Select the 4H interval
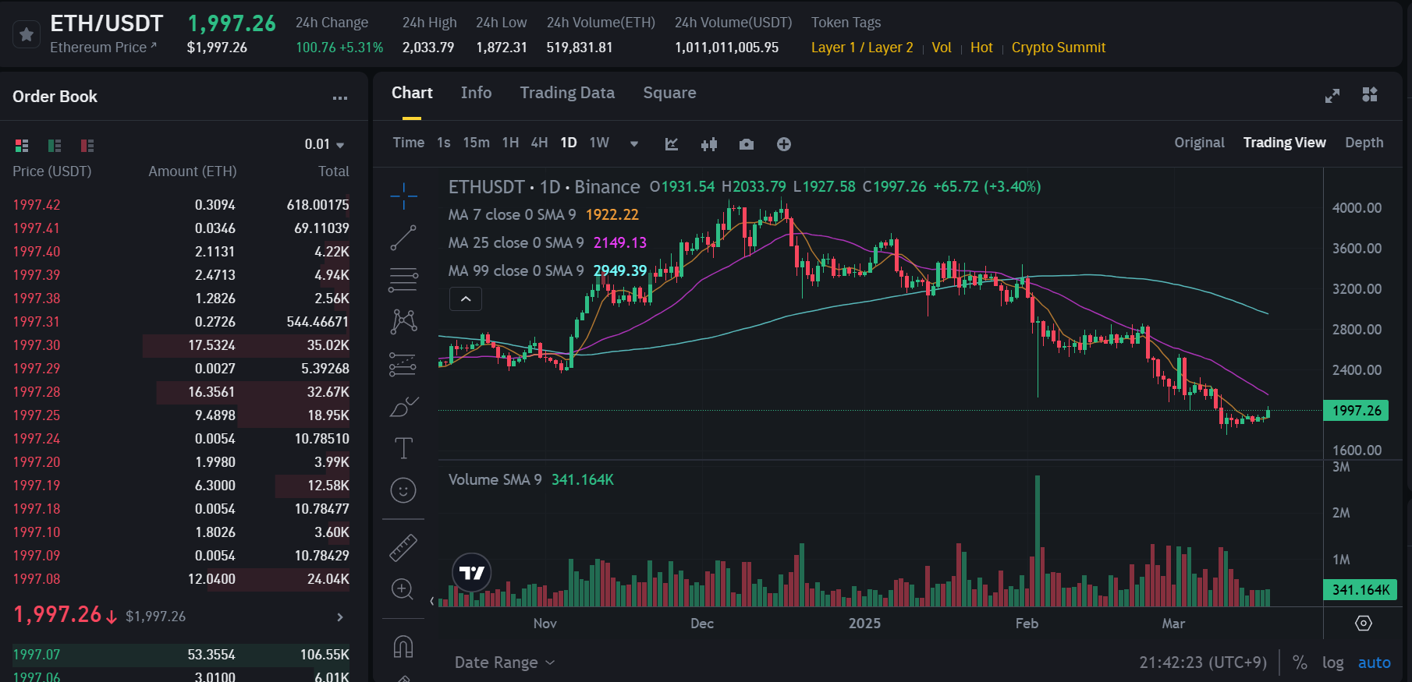Screen dimensions: 1412x682 (x=539, y=143)
